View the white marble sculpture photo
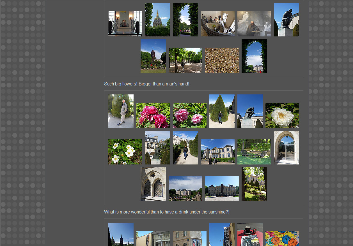The width and height of the screenshot is (353, 246). (254, 24)
